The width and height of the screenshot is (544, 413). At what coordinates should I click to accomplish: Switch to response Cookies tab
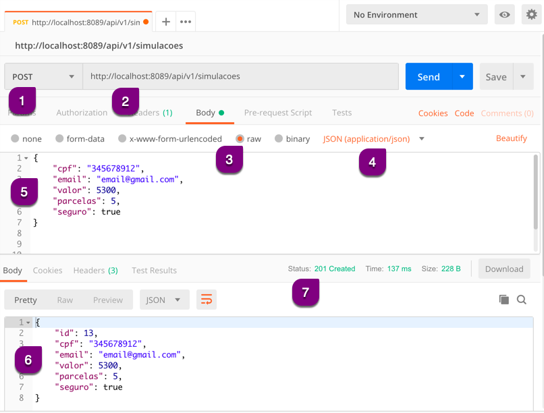point(47,270)
